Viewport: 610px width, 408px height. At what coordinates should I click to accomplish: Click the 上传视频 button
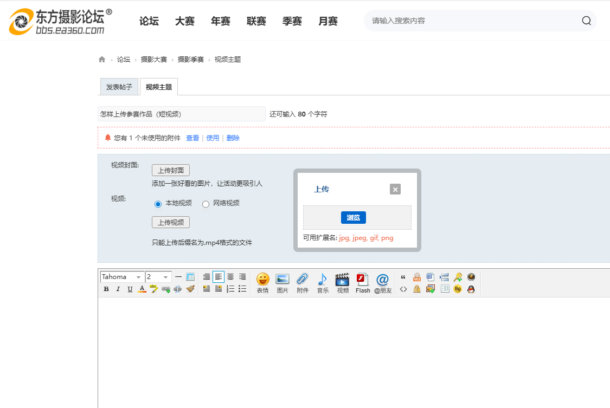pos(171,222)
